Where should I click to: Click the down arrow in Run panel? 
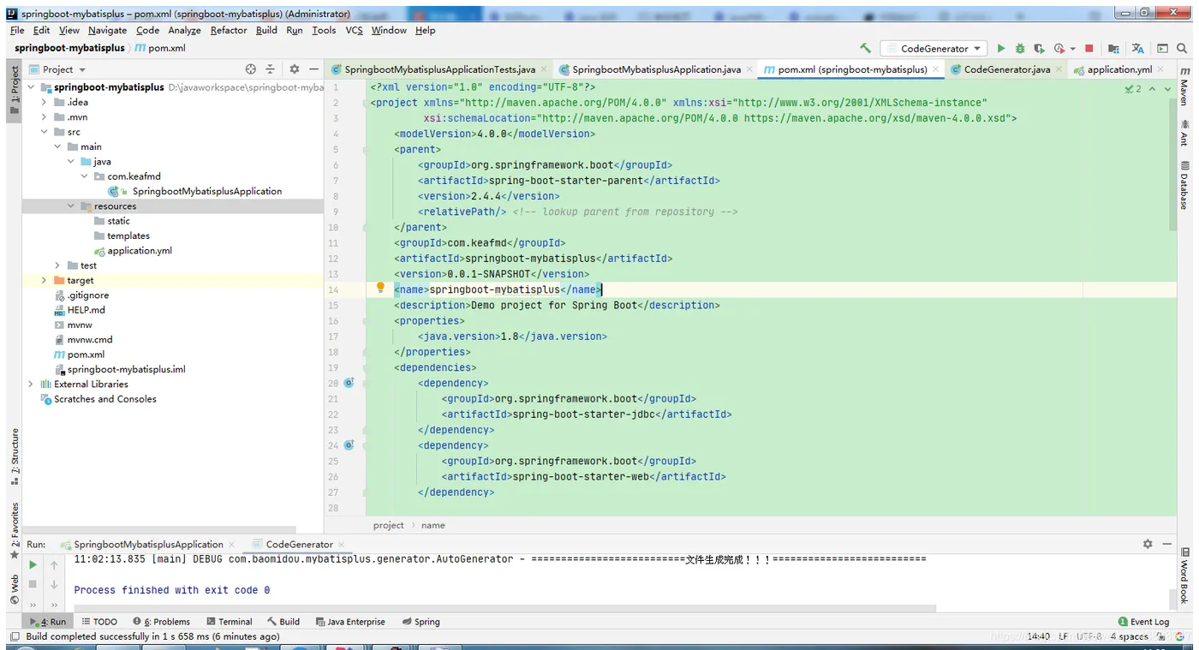tap(54, 584)
